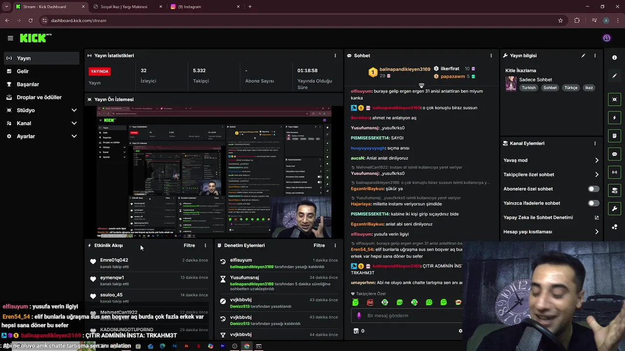Viewport: 625px width, 351px height.
Task: Toggle the channel actions widget icon
Action: pos(614,190)
